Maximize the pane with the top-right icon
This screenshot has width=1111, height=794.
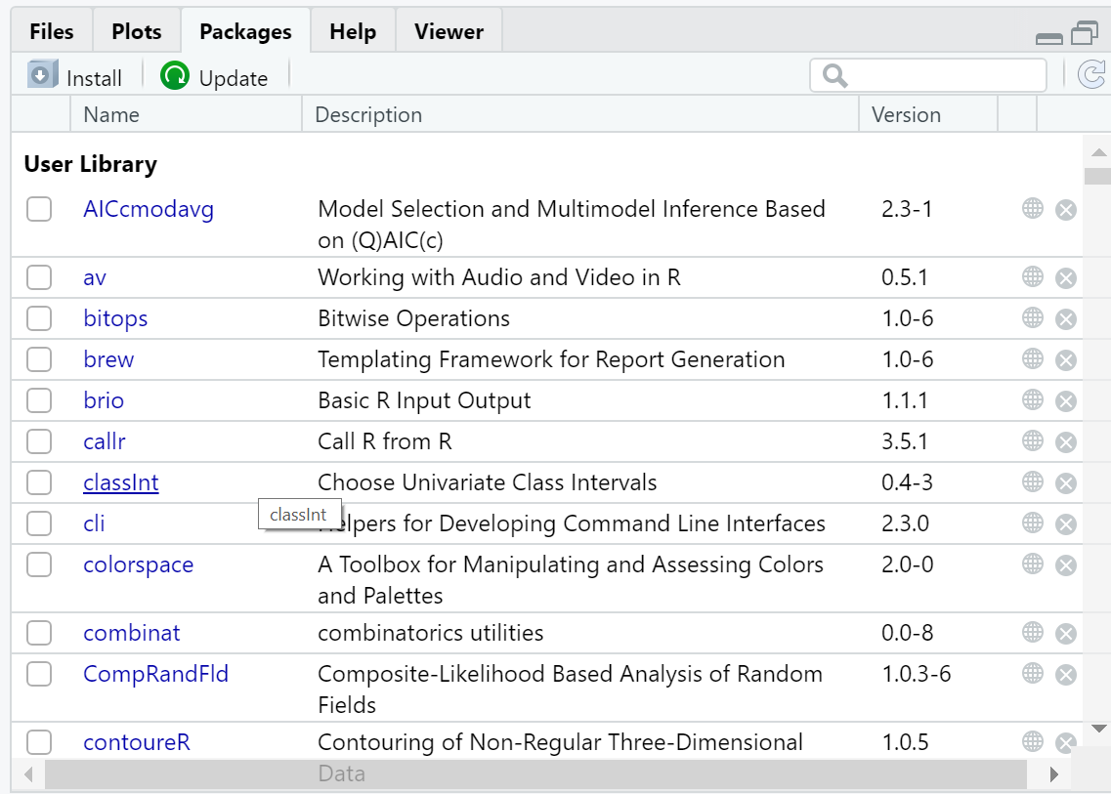1084,35
